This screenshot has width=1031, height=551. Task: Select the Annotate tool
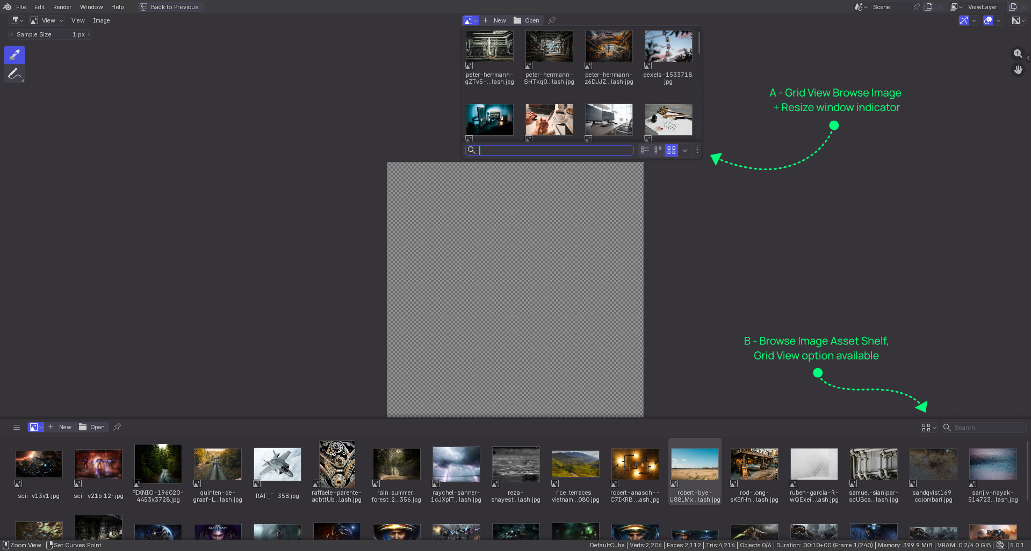click(x=15, y=74)
